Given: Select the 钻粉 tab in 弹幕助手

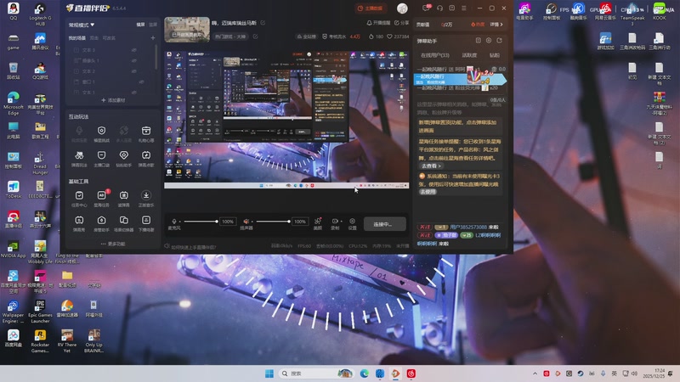Looking at the screenshot, I should 495,55.
